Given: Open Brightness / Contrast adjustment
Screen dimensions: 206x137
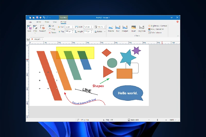Looking at the screenshot, I should [158, 26].
